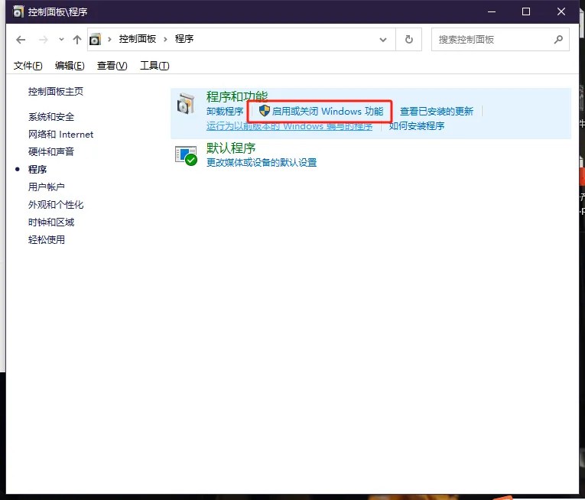Open 系统和安全 category
The height and width of the screenshot is (500, 585).
[51, 117]
